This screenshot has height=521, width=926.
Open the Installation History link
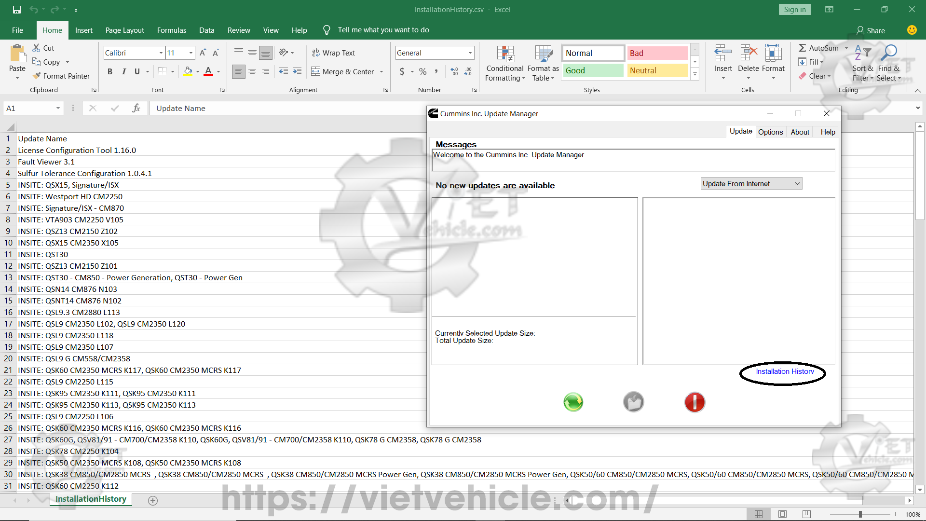point(784,371)
